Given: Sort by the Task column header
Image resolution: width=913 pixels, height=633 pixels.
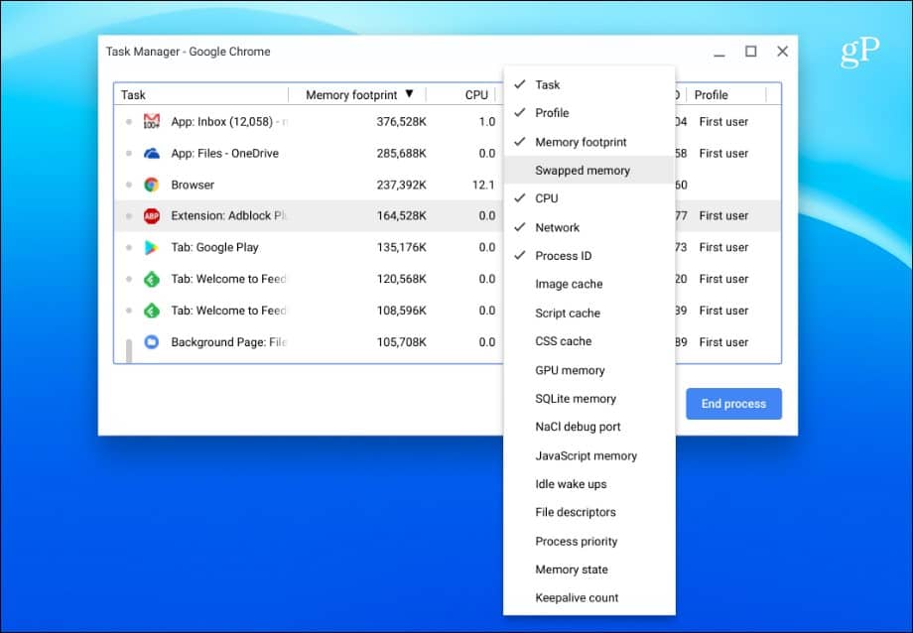Looking at the screenshot, I should coord(201,94).
